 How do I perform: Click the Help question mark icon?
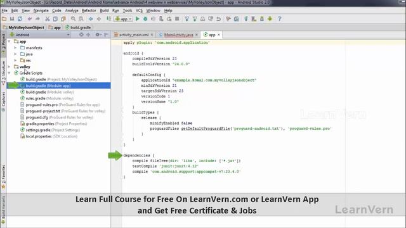tap(279, 19)
